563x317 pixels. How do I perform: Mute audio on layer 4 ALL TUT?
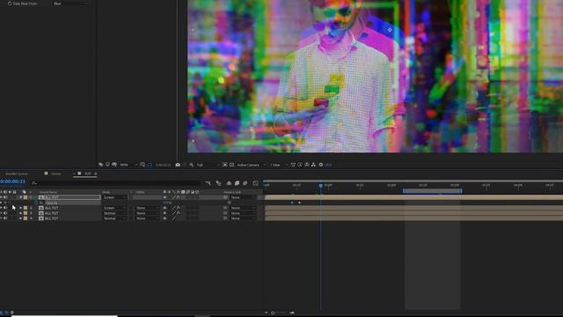pos(5,218)
